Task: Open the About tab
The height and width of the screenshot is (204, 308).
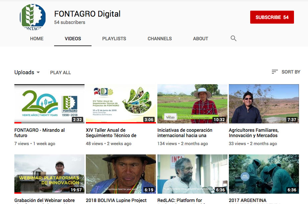Action: 200,39
